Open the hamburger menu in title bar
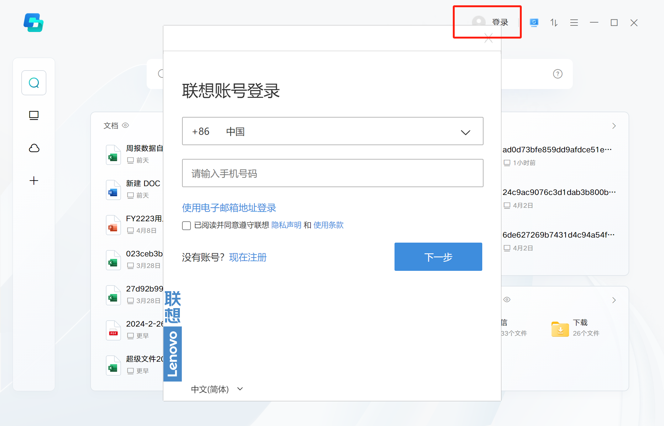The height and width of the screenshot is (426, 664). point(574,23)
